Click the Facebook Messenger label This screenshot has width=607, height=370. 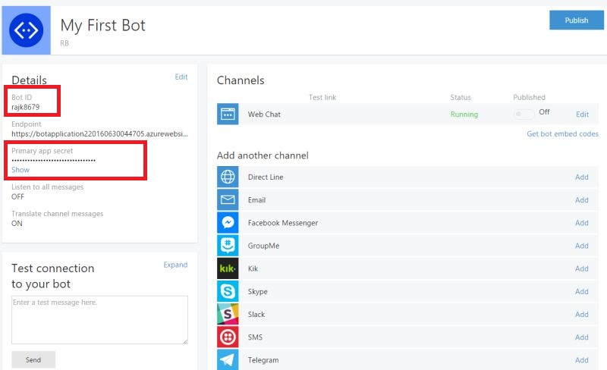(283, 223)
